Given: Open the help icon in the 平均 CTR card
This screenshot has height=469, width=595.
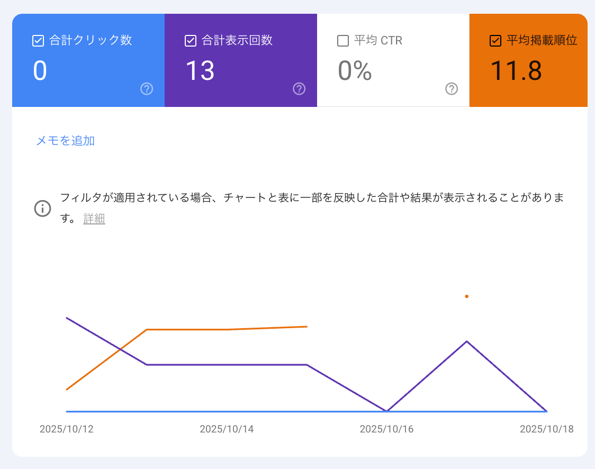Looking at the screenshot, I should [x=452, y=89].
